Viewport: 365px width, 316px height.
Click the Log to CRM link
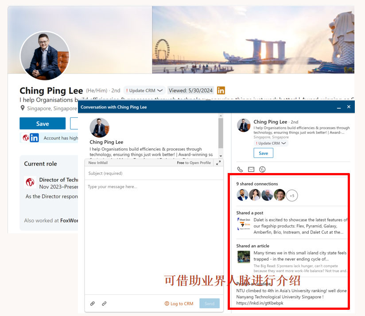coord(179,304)
